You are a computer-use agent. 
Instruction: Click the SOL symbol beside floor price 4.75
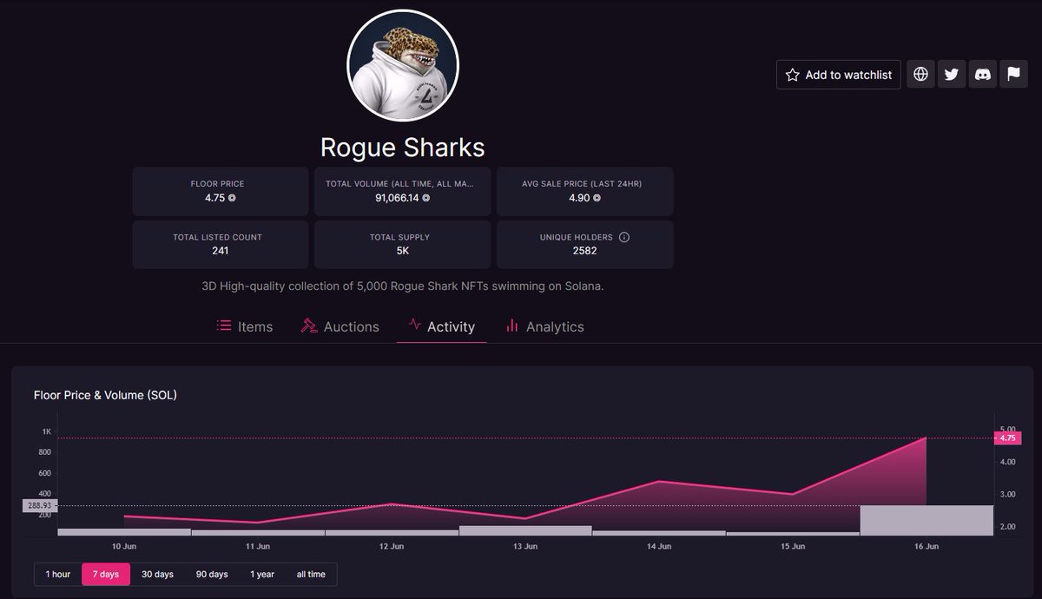click(x=232, y=198)
